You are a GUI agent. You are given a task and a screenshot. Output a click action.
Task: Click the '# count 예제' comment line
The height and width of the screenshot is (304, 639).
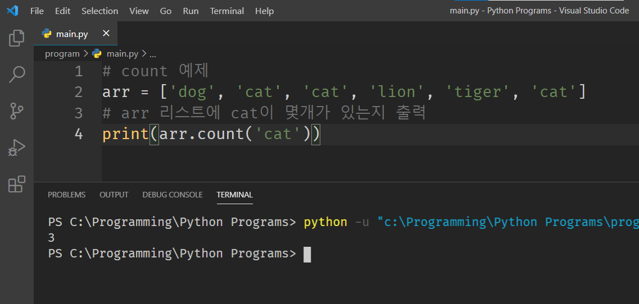155,71
